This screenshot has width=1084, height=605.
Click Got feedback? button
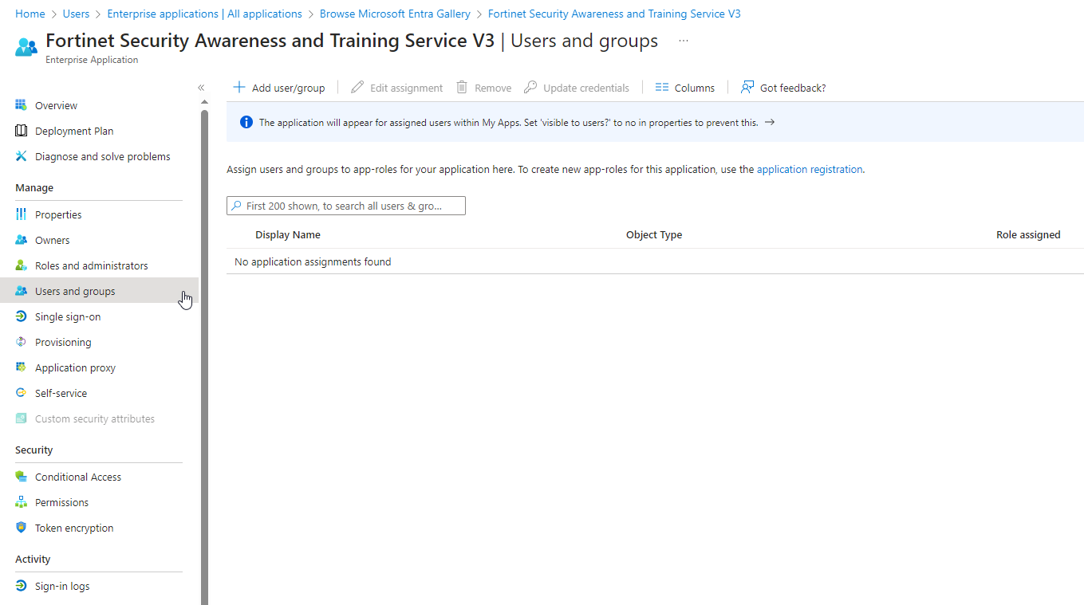pyautogui.click(x=783, y=88)
